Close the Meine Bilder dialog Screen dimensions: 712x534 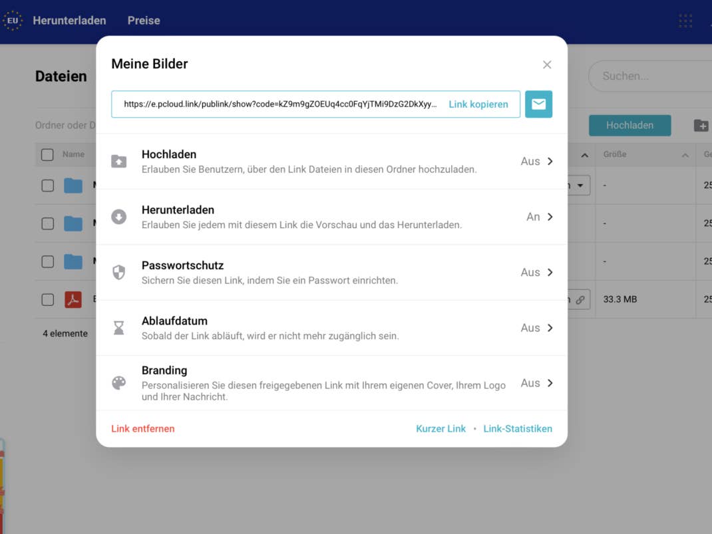(x=547, y=65)
